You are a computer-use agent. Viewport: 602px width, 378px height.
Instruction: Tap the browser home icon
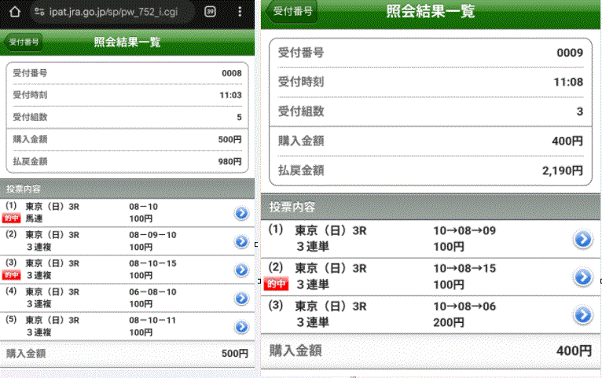pos(15,12)
